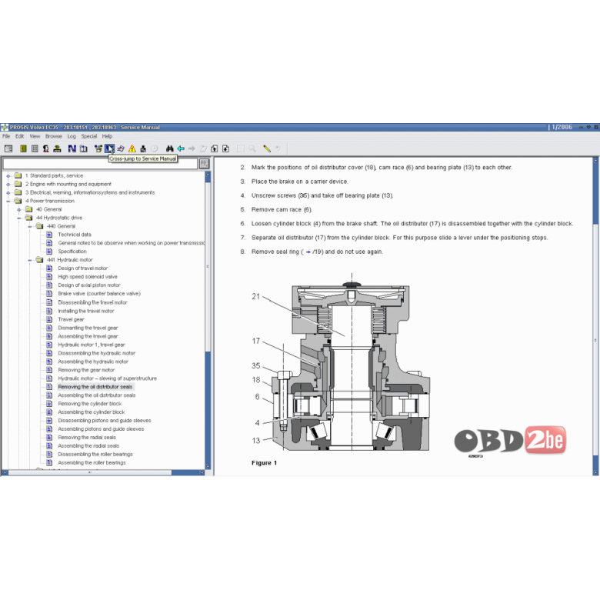Click the greyed undo arrow toolbar icon
The height and width of the screenshot is (600, 600).
[278, 148]
